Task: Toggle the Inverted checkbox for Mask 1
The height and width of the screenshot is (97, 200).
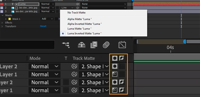Action: (56, 19)
